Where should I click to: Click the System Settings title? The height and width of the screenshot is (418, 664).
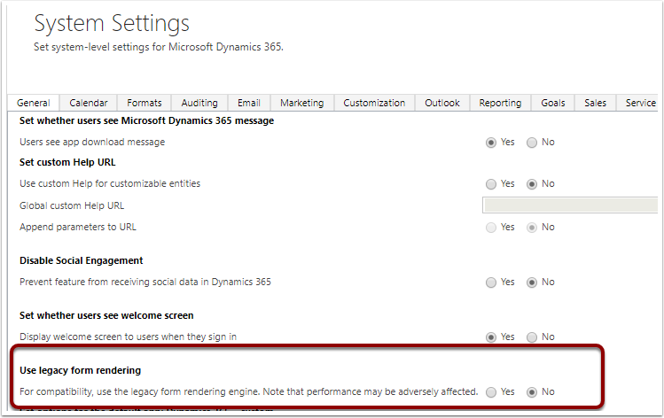[112, 23]
